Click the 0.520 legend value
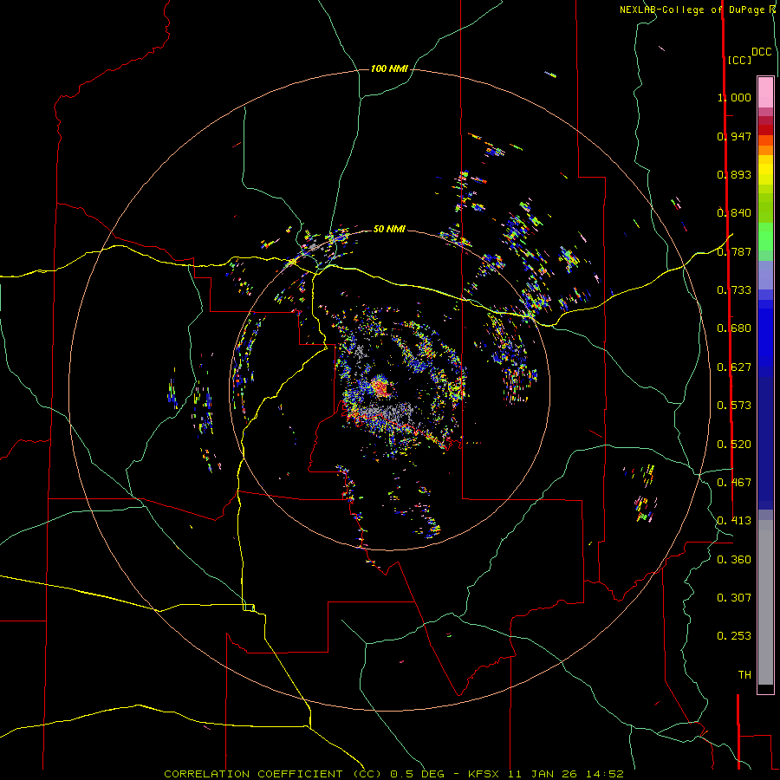780x780 pixels. [x=734, y=445]
